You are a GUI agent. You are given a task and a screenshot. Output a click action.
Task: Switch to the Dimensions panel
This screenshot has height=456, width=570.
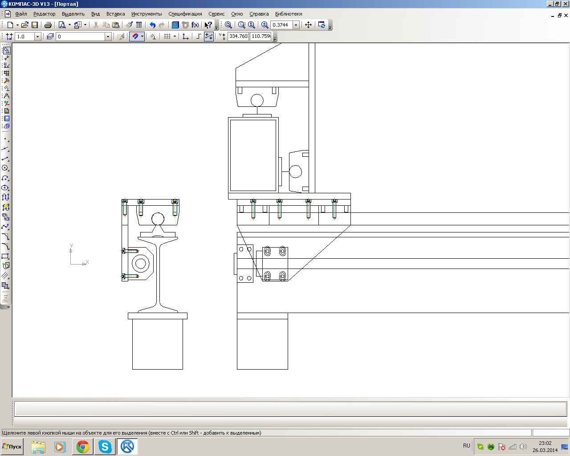6,58
